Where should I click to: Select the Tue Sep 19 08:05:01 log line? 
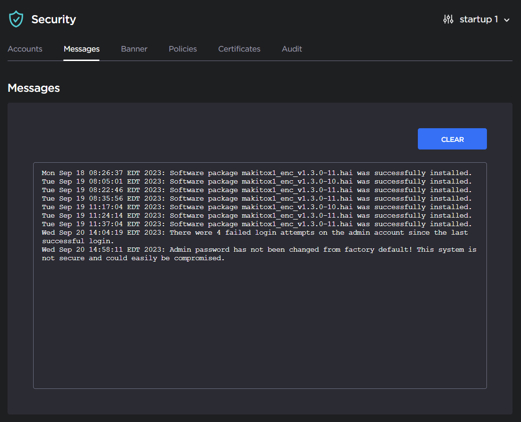click(x=256, y=182)
